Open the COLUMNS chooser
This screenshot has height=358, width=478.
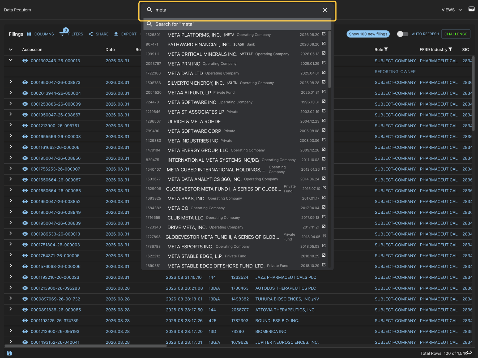pyautogui.click(x=40, y=34)
